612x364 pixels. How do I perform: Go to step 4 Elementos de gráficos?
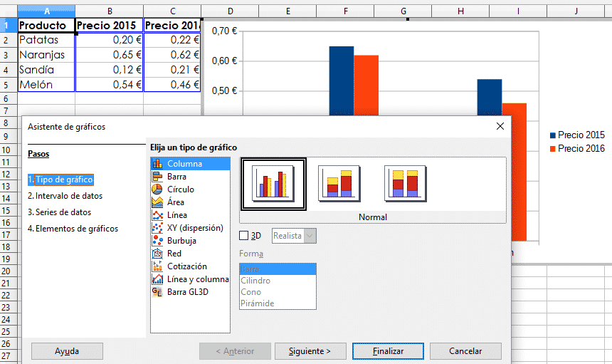click(x=73, y=229)
